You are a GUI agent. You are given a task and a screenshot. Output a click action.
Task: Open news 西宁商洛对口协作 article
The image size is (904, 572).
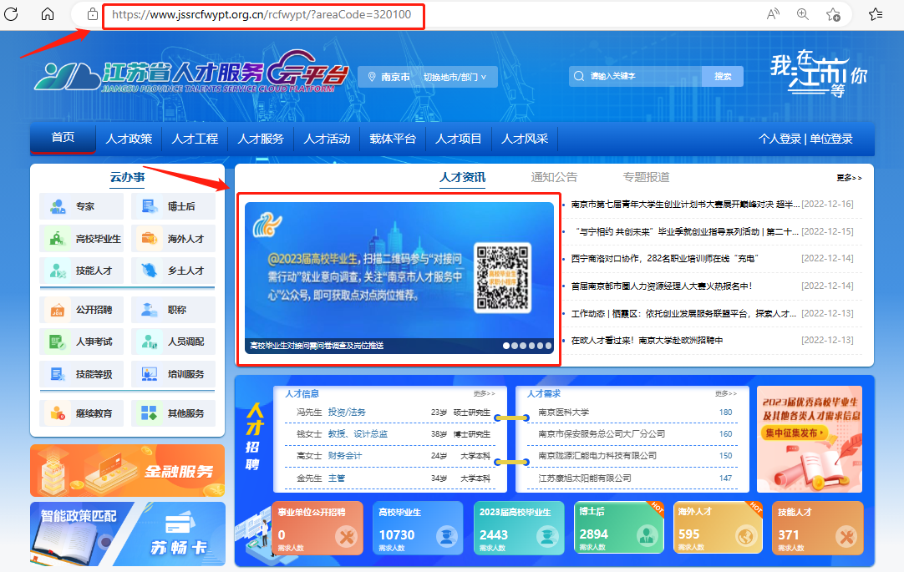click(x=664, y=259)
